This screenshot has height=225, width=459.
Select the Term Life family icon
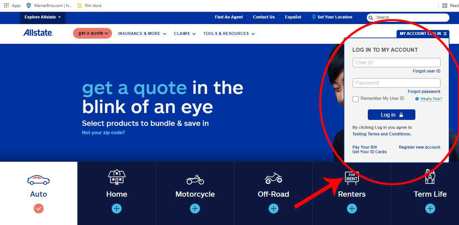click(430, 177)
